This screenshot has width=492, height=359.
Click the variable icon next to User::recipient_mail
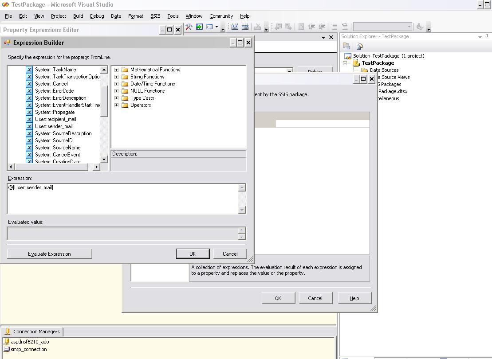coord(29,119)
